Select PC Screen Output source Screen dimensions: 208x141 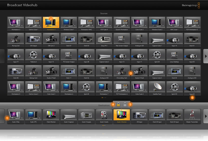(x=69, y=56)
